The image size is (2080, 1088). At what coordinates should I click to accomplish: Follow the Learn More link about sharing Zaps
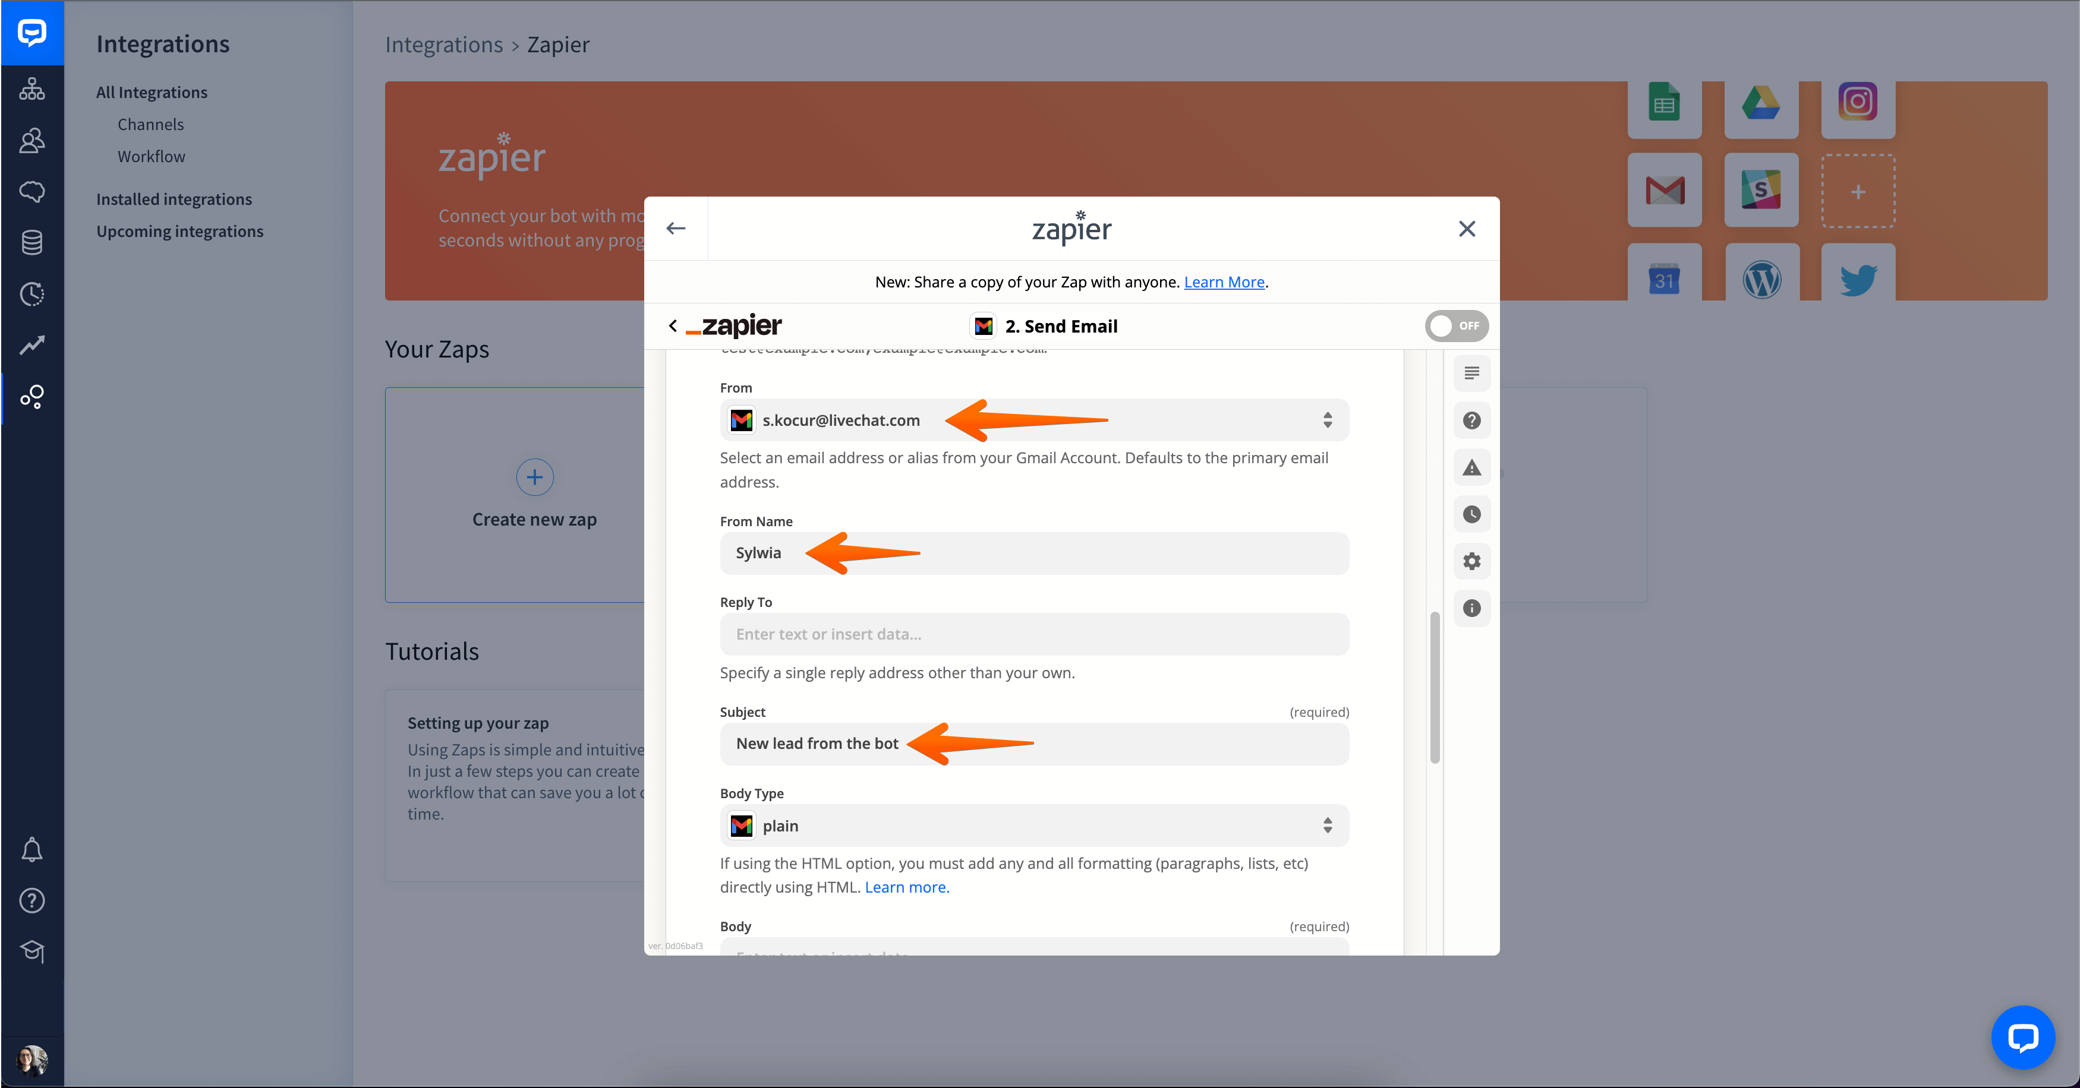[x=1224, y=282]
